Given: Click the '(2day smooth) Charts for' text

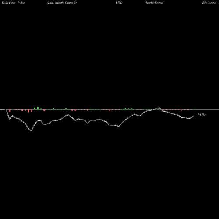Looking at the screenshot, I should tap(62, 3).
